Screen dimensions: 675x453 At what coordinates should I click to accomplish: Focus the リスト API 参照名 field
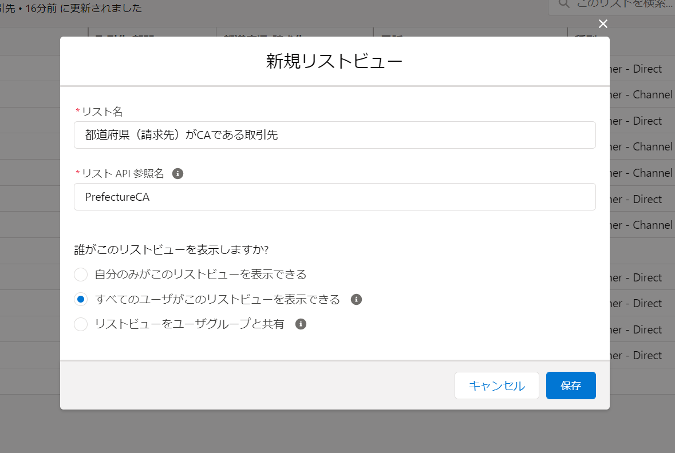pos(334,197)
